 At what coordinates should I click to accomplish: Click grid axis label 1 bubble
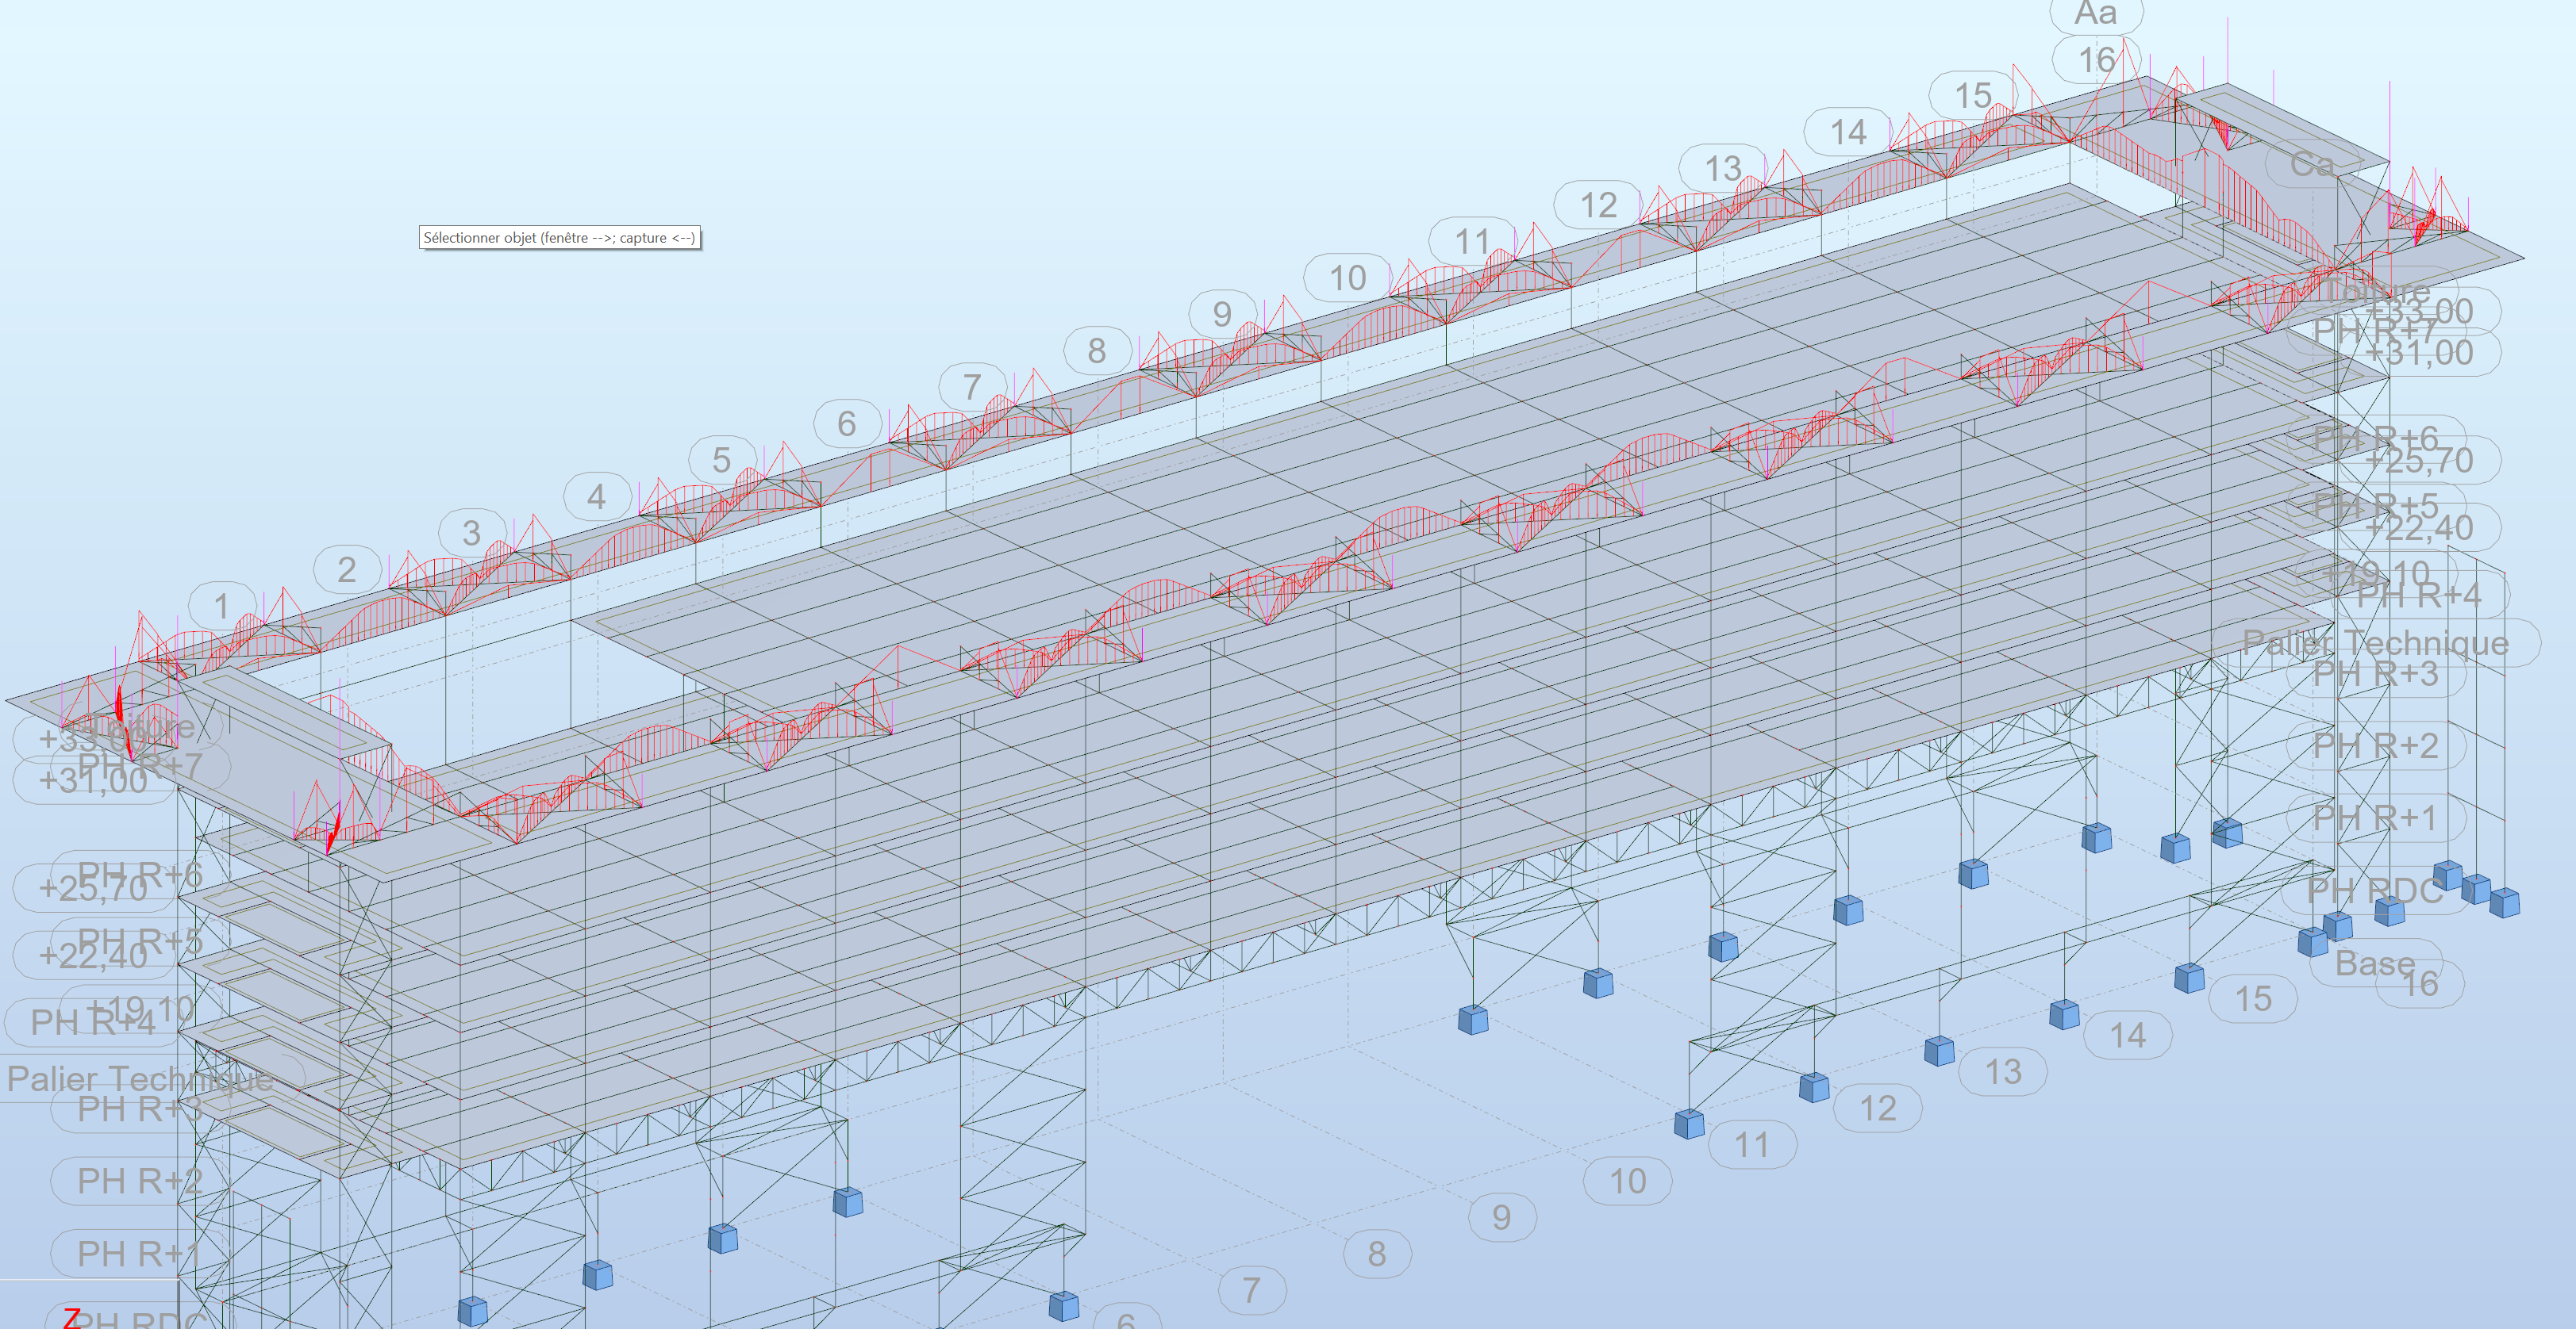click(x=222, y=606)
